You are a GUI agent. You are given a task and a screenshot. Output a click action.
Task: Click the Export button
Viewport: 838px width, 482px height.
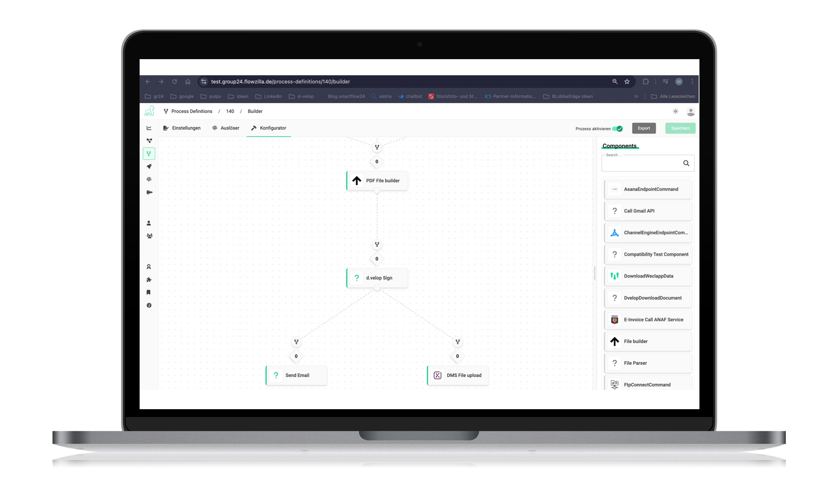point(643,128)
